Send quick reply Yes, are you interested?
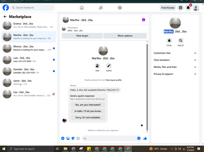This screenshot has width=204, height=152. click(x=88, y=105)
